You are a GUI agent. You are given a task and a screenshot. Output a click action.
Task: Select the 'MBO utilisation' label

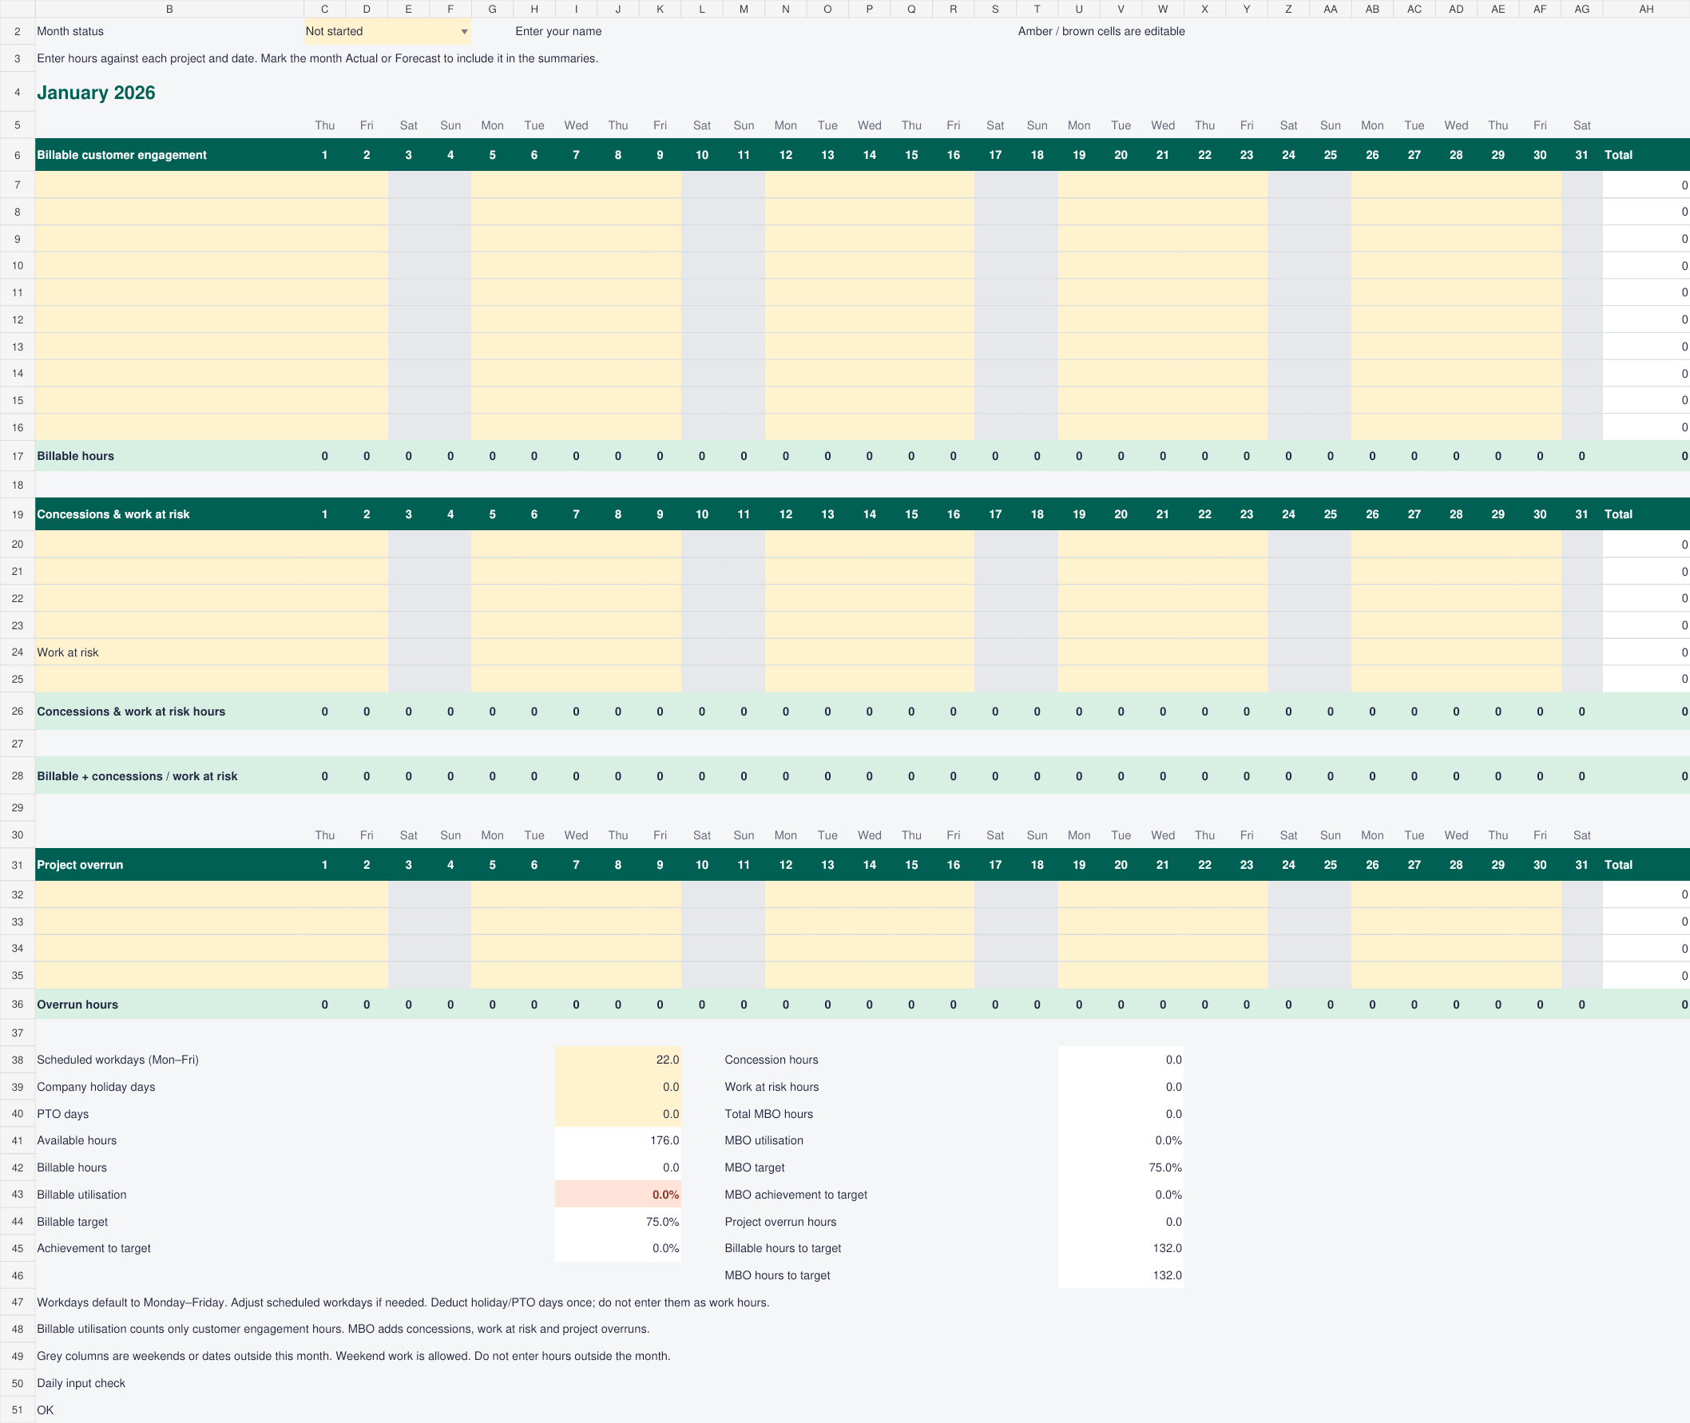tap(764, 1140)
